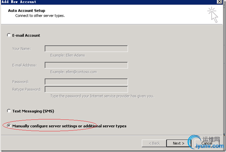Screen dimensions: 226x152
Task: Click the "Example: Ellen Adams" hint text
Action: pos(67,55)
